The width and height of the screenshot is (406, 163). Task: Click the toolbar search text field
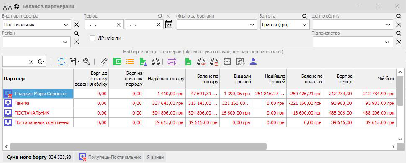point(15,62)
